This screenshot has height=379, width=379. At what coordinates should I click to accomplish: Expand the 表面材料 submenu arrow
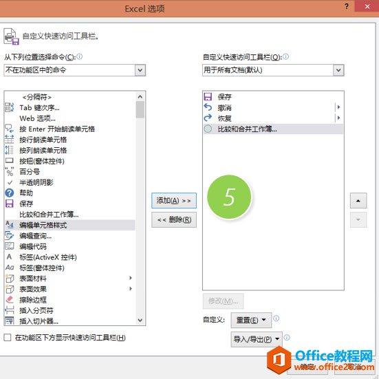tap(131, 278)
